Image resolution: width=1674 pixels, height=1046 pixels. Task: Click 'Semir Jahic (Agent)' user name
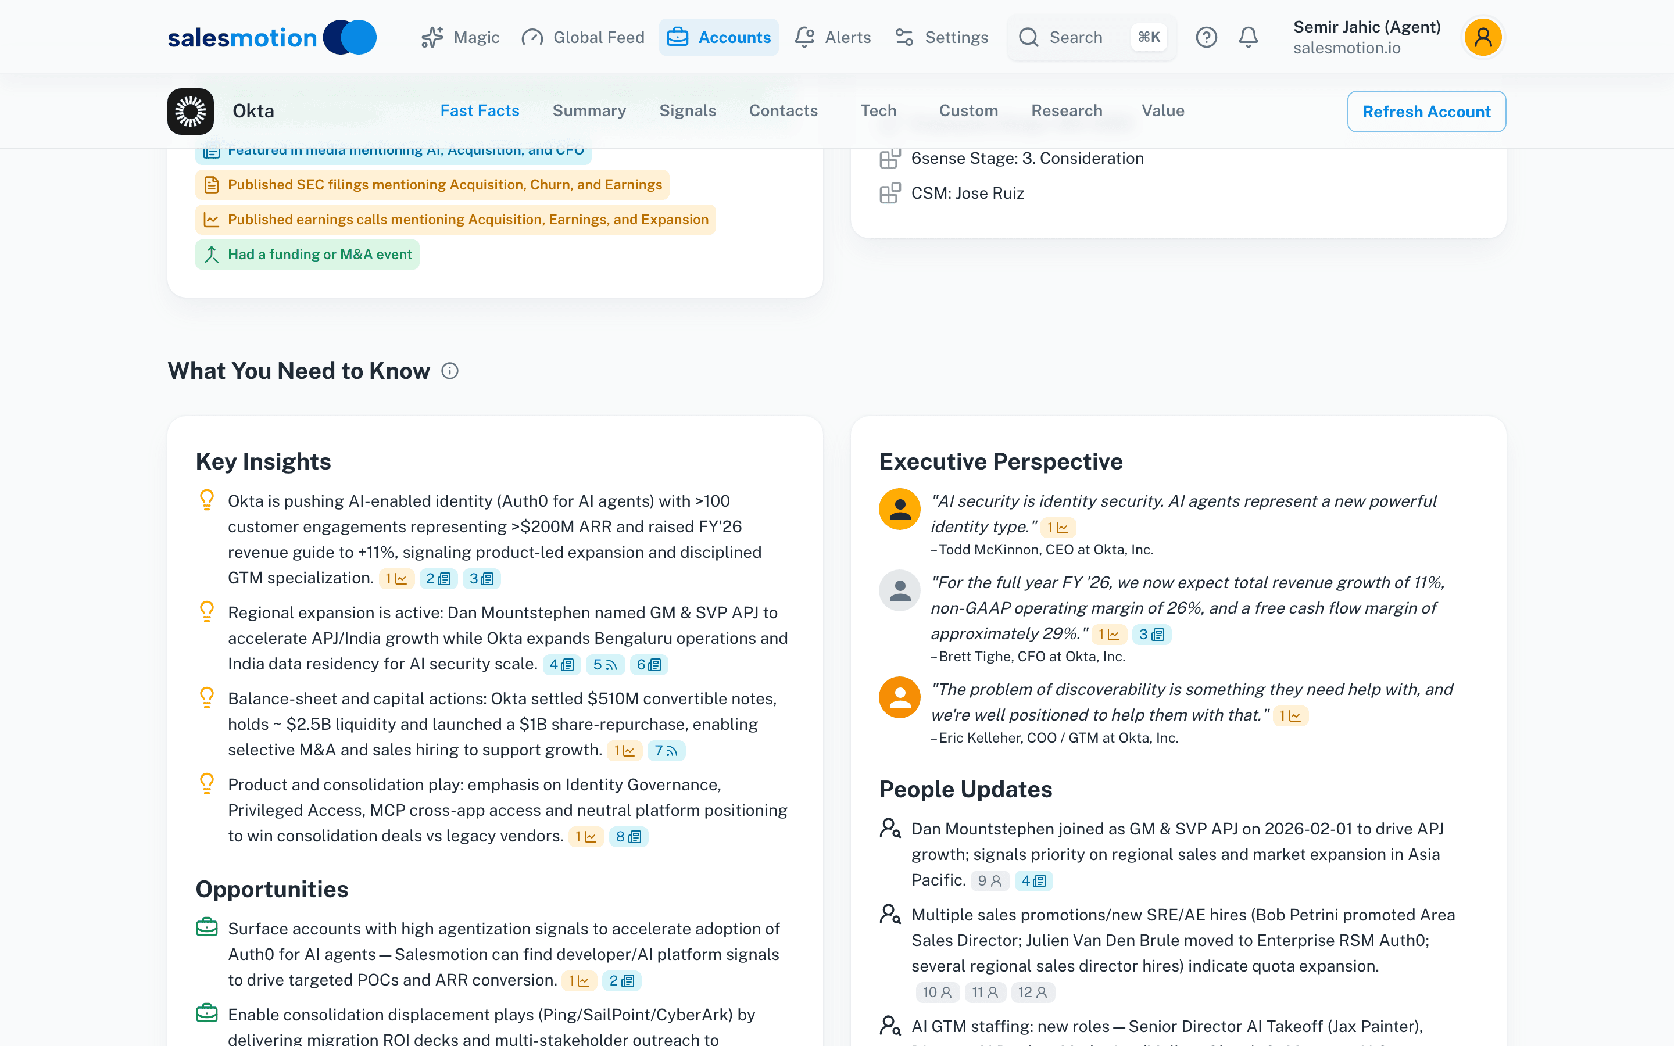pyautogui.click(x=1367, y=27)
